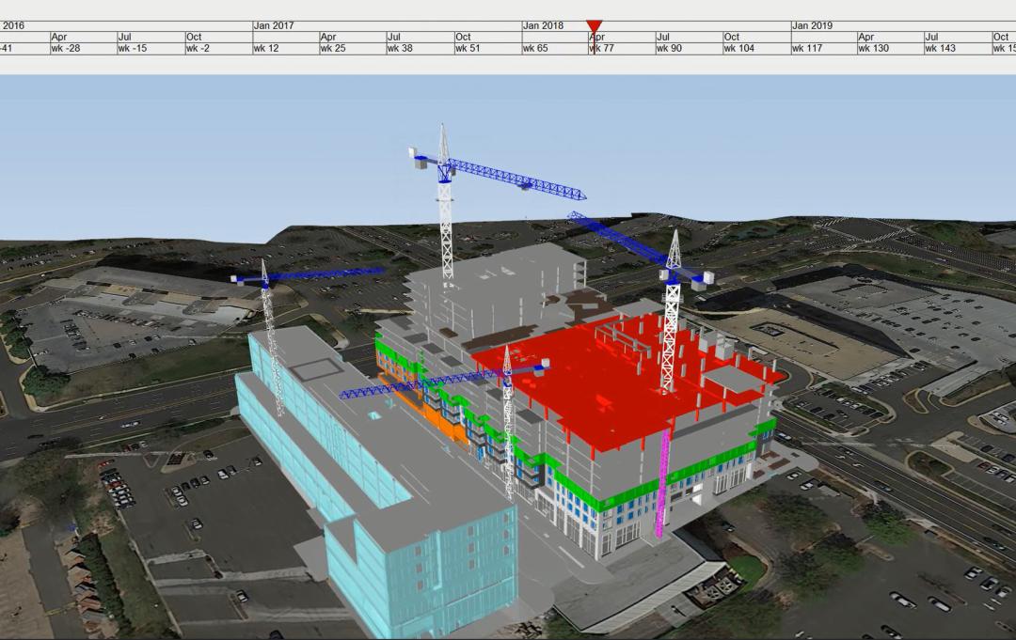1016x640 pixels.
Task: Jump to wk 38 on timeline
Action: (x=400, y=48)
